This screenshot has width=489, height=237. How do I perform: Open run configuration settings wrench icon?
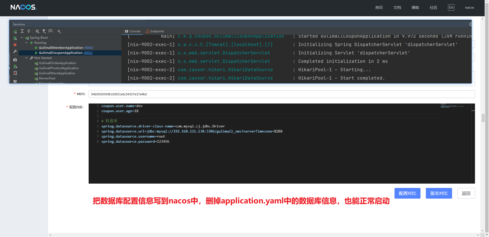coord(15,51)
